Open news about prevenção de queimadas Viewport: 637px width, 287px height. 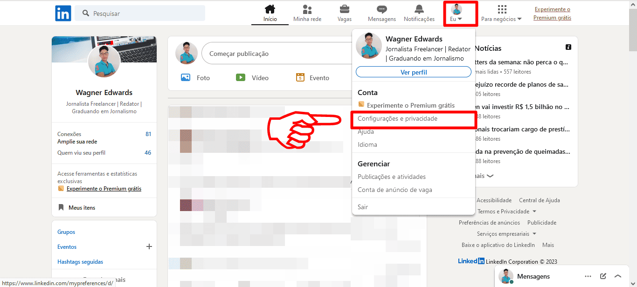(522, 151)
